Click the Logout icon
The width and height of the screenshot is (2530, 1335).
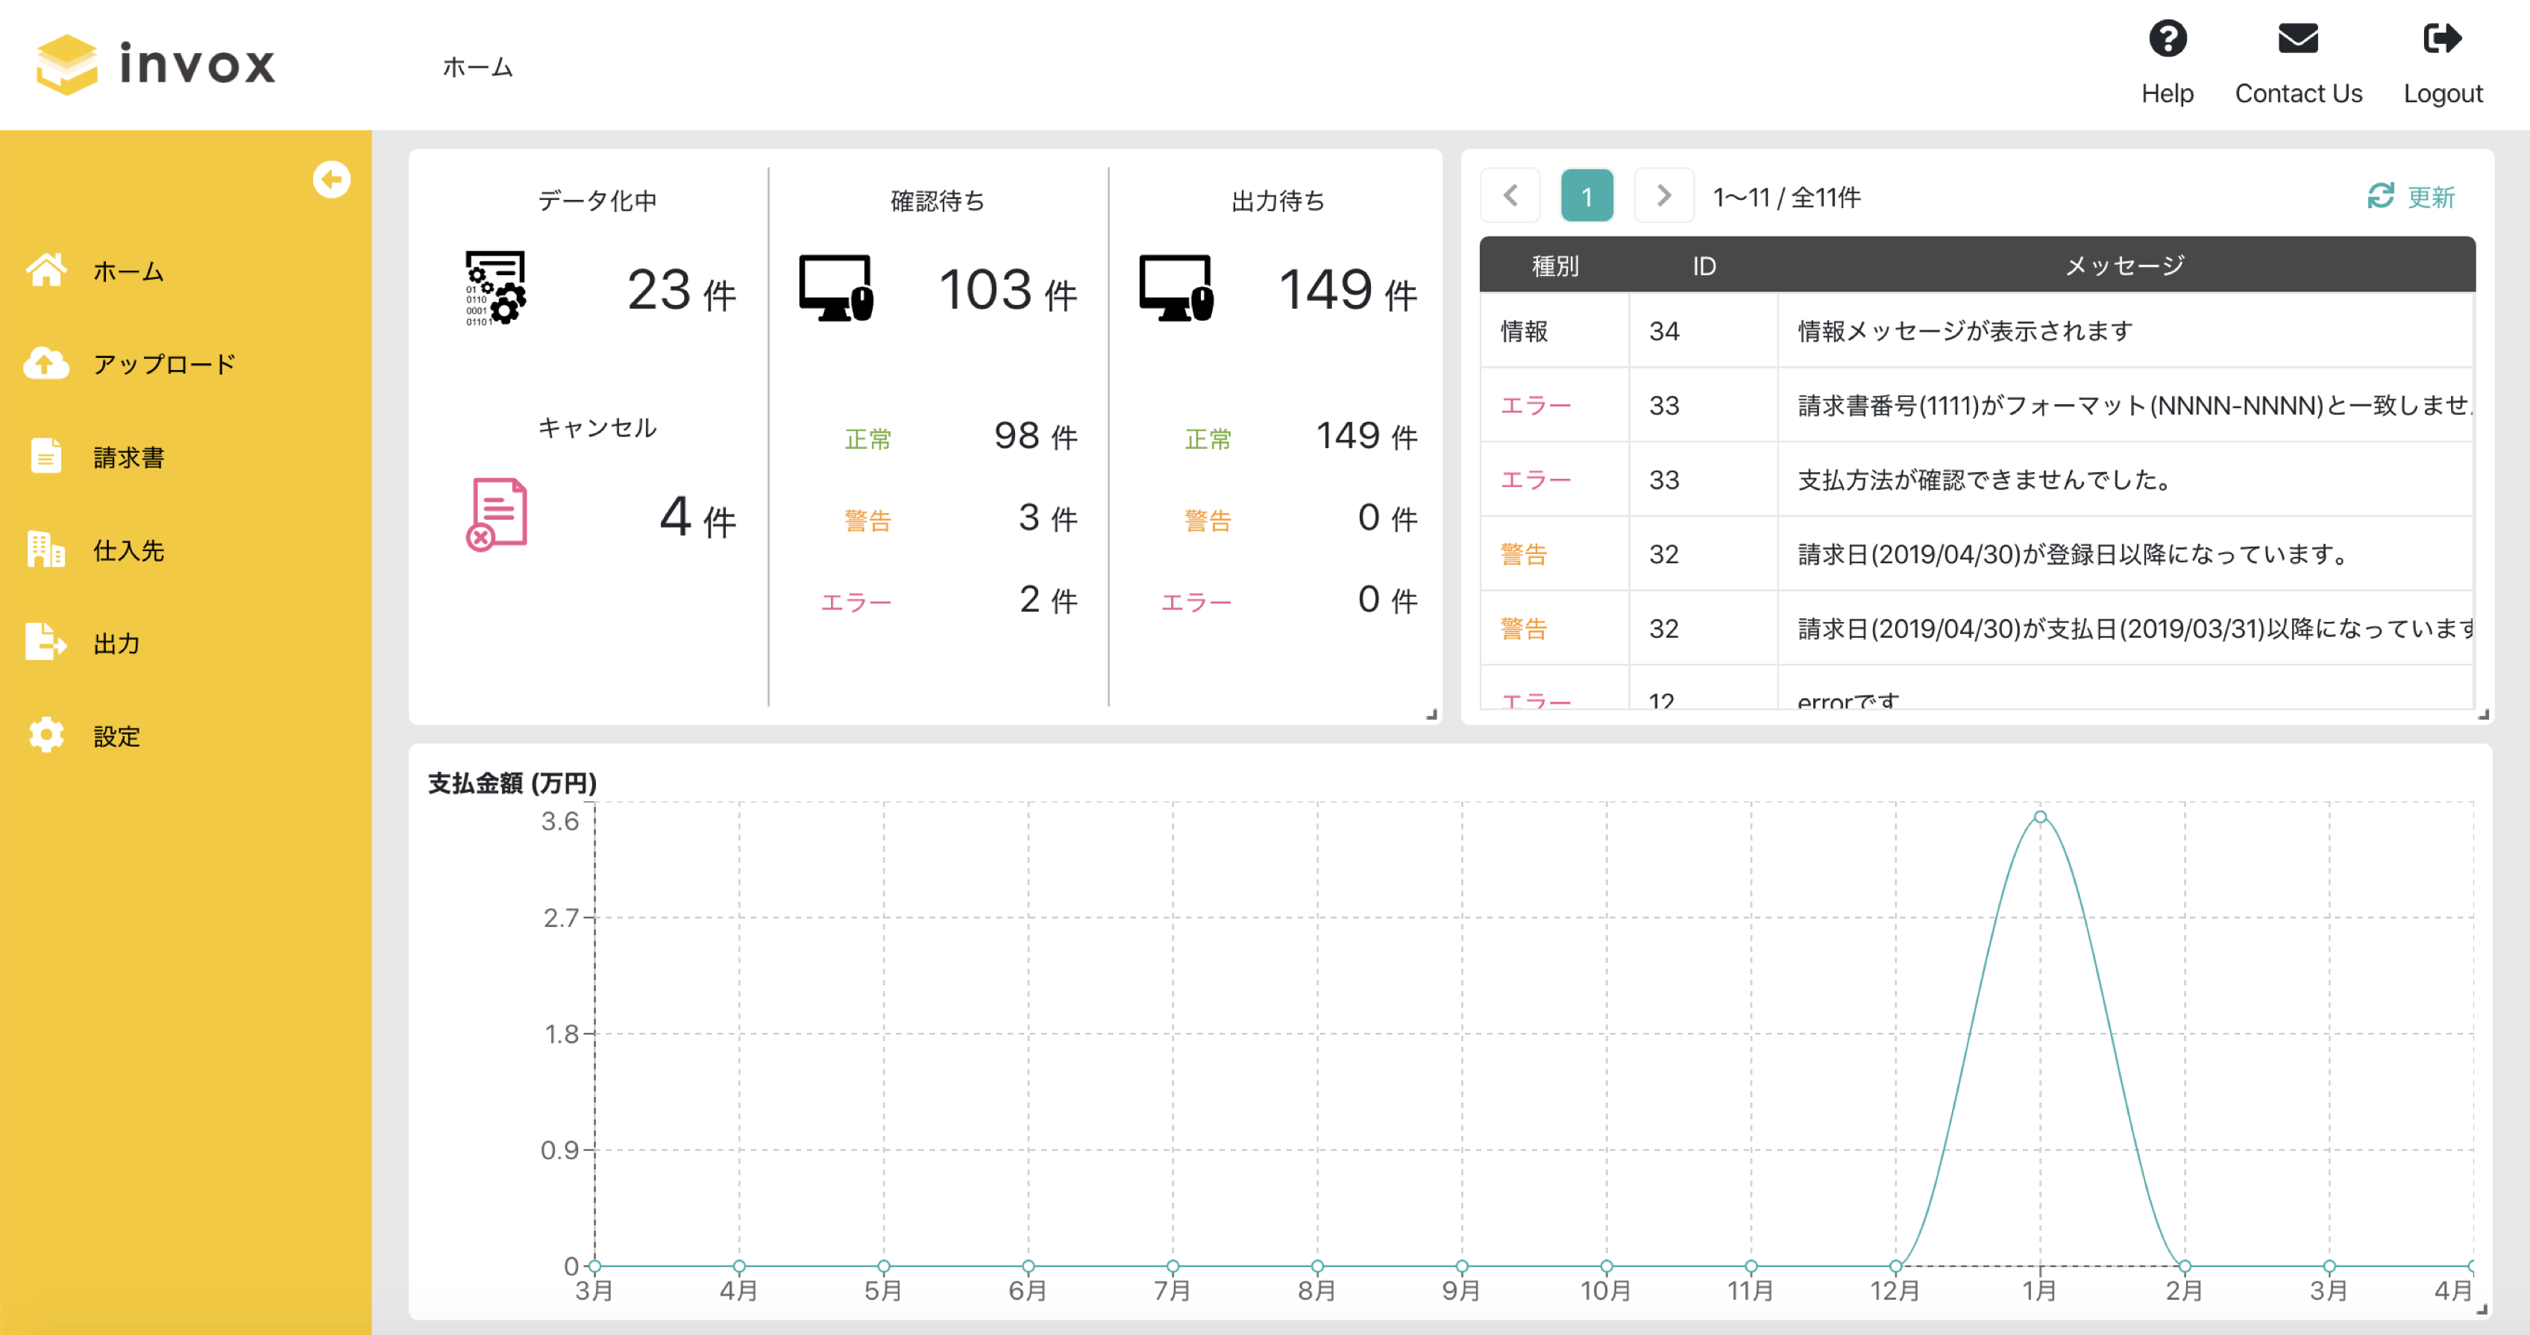[2441, 40]
